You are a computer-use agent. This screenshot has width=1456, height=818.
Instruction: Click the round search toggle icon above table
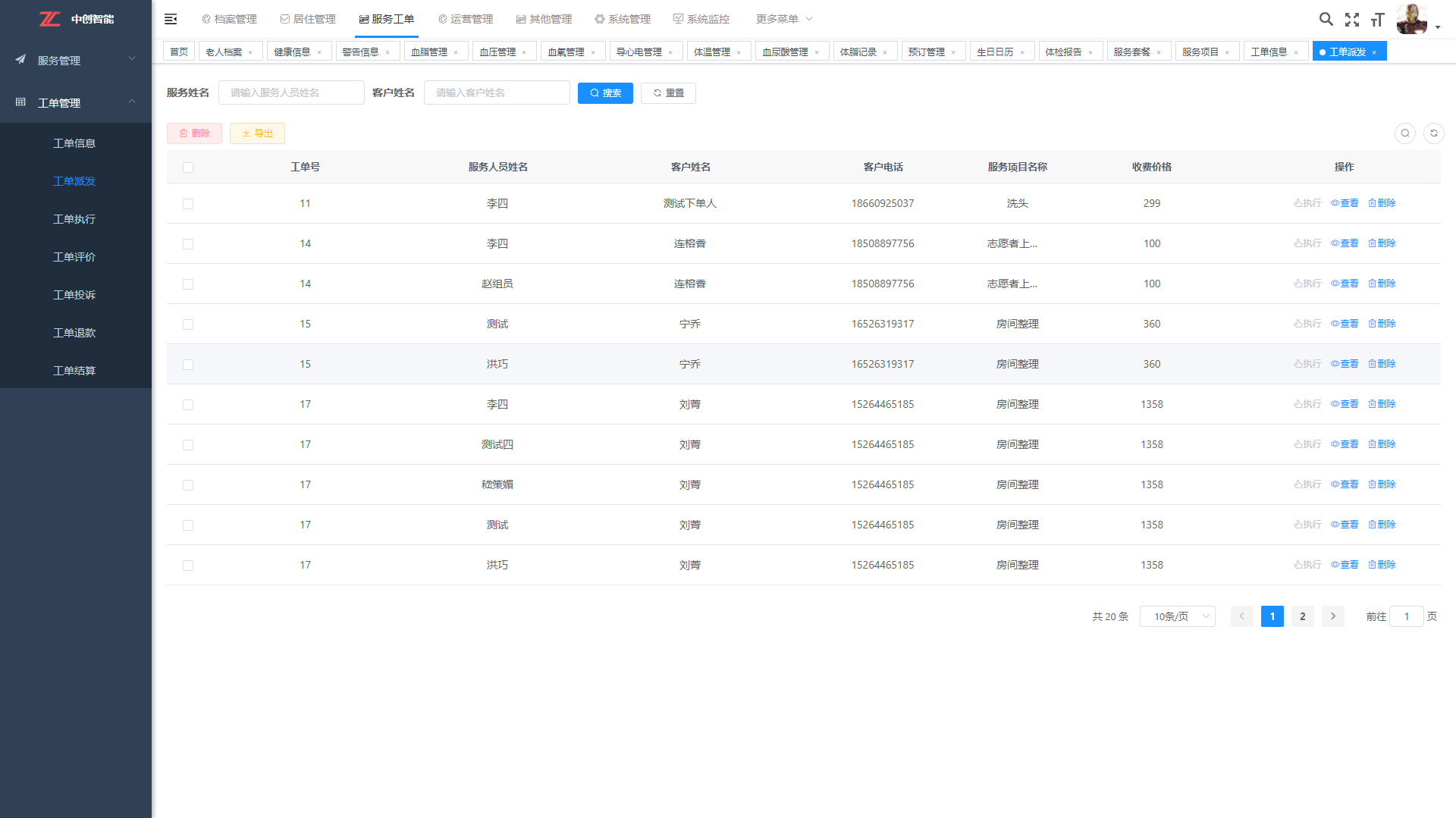click(x=1404, y=133)
